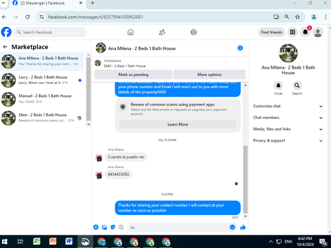This screenshot has height=248, width=331.
Task: Open account profile avatar menu
Action: (318, 32)
